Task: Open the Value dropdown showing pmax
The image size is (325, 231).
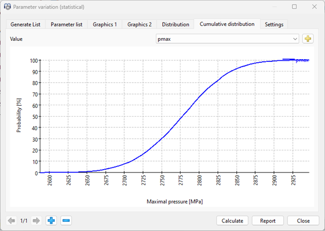Action: point(227,39)
